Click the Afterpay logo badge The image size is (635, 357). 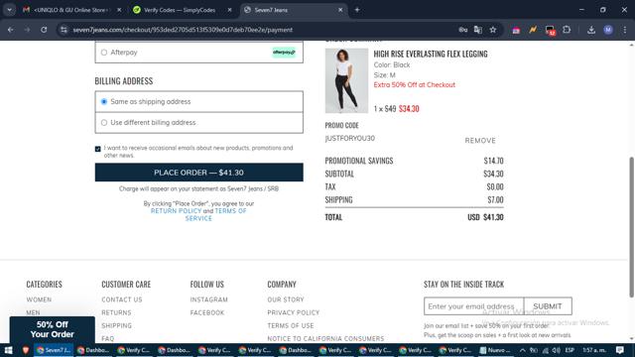pos(284,53)
